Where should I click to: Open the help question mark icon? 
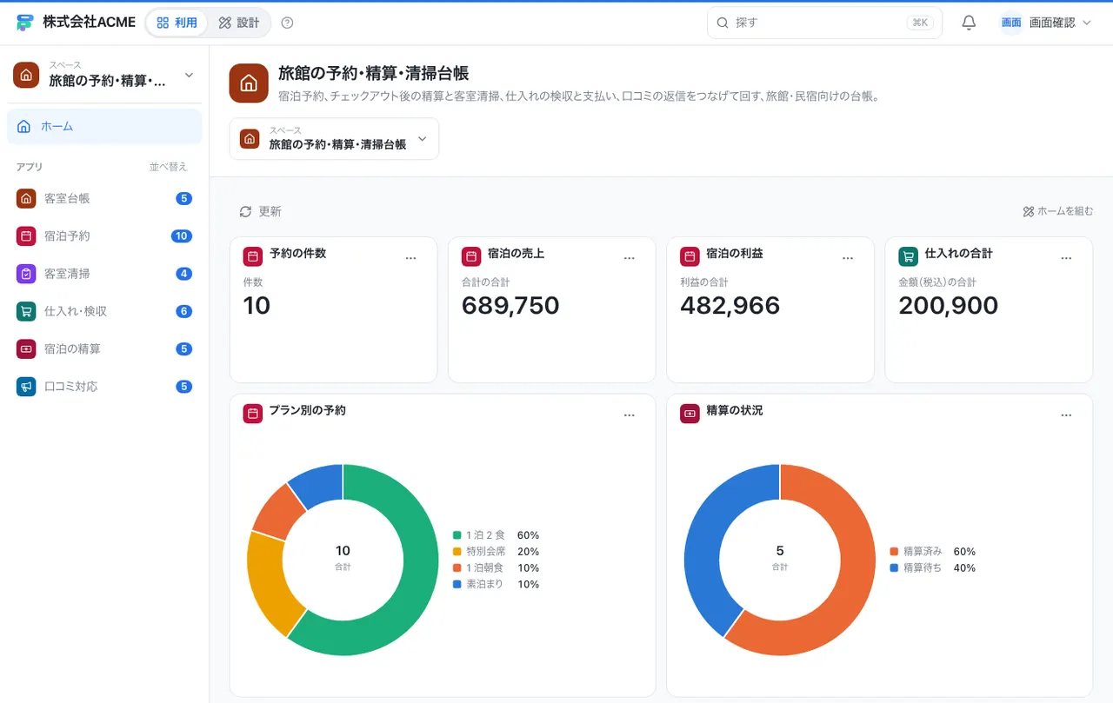(x=288, y=23)
